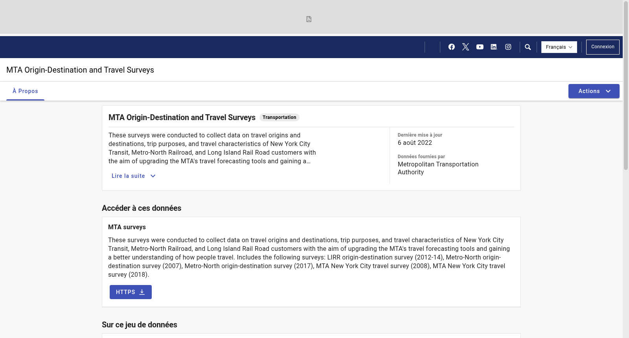Click the Dernière mise à jour label
Image resolution: width=629 pixels, height=338 pixels.
(420, 135)
